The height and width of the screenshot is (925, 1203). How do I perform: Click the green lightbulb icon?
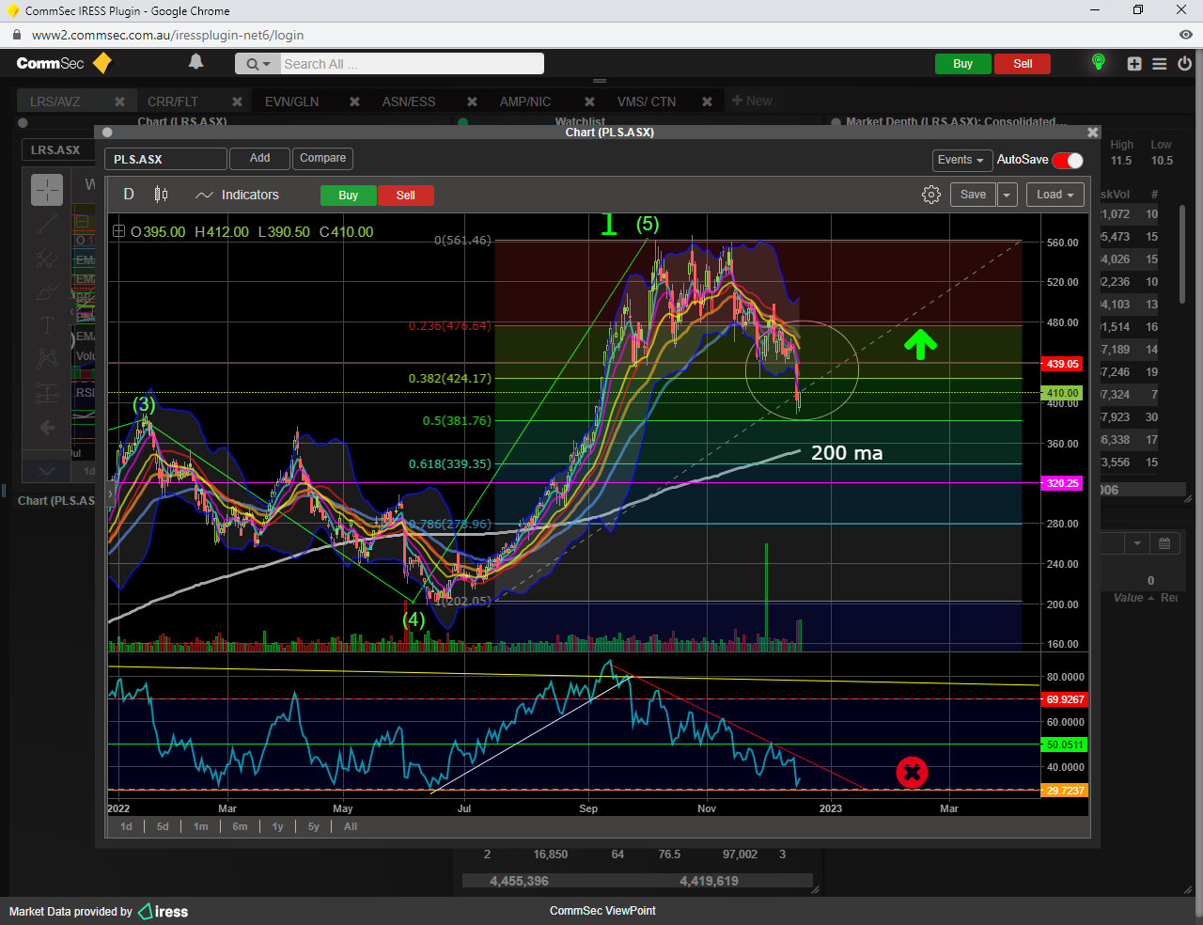(x=1098, y=63)
